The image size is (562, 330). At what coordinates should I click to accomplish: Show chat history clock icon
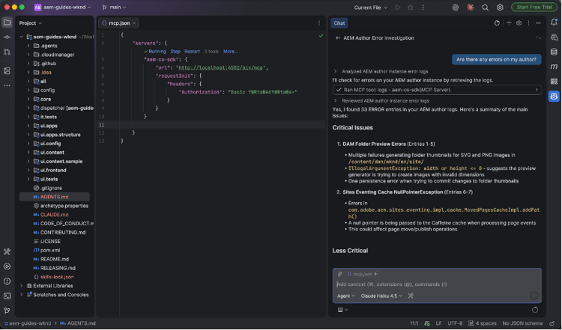click(x=497, y=23)
